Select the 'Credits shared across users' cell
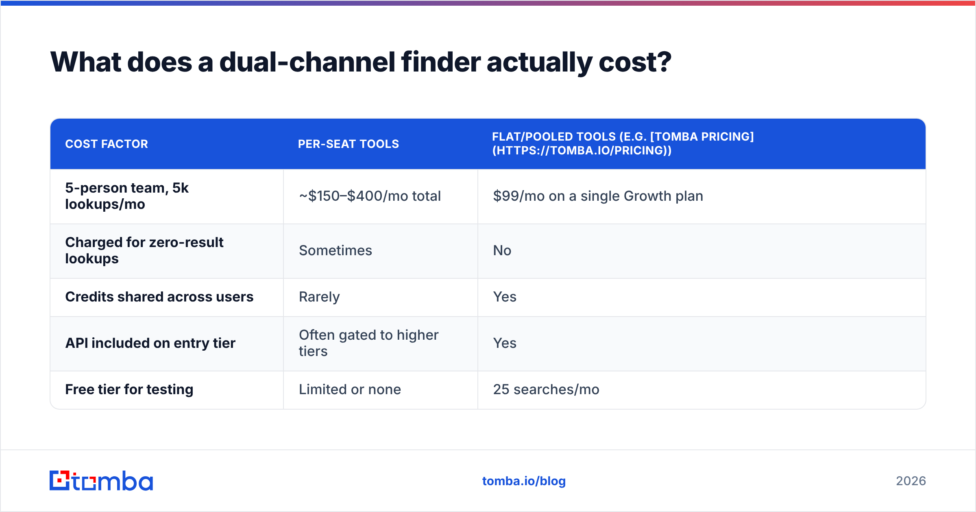Screen dimensions: 976x512 coord(167,297)
